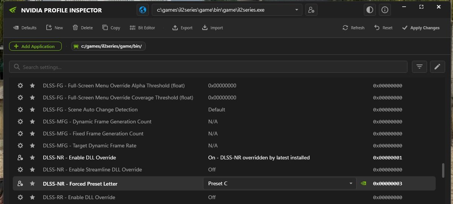Image resolution: width=453 pixels, height=204 pixels.
Task: Focus the Search settings field
Action: [208, 67]
